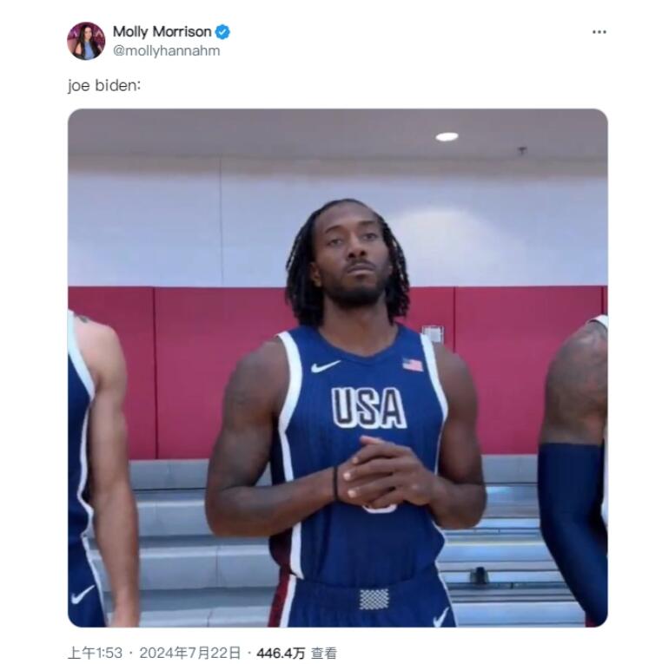The image size is (649, 664).
Task: Click the 查看 views label
Action: tap(324, 653)
